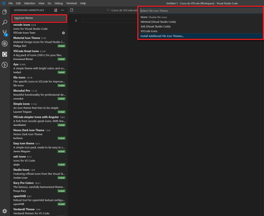Open seti-icons extension title
The image size is (264, 216).
tap(19, 156)
